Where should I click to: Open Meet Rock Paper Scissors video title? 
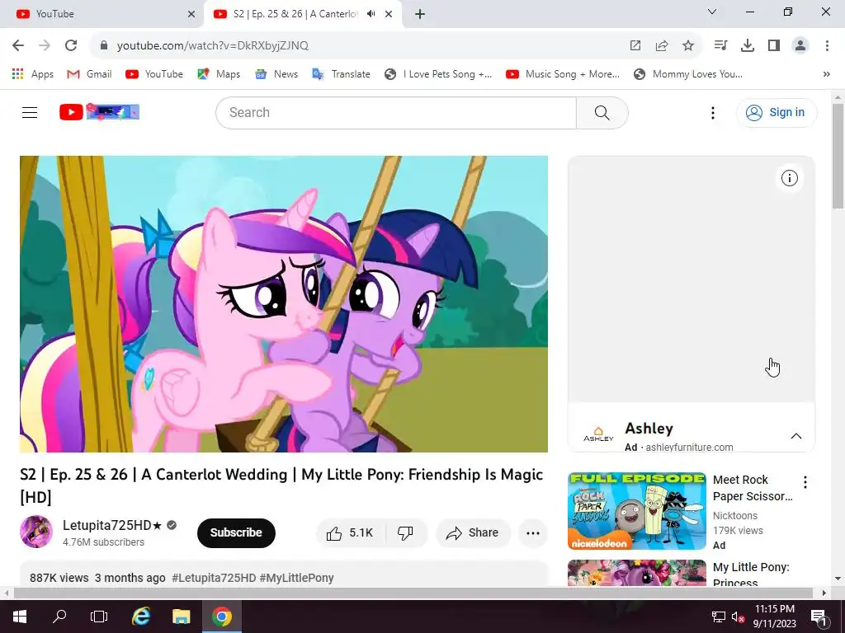click(x=753, y=488)
